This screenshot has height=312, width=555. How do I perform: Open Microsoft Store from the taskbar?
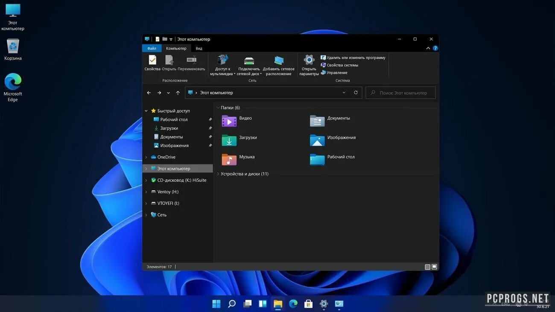(x=308, y=304)
